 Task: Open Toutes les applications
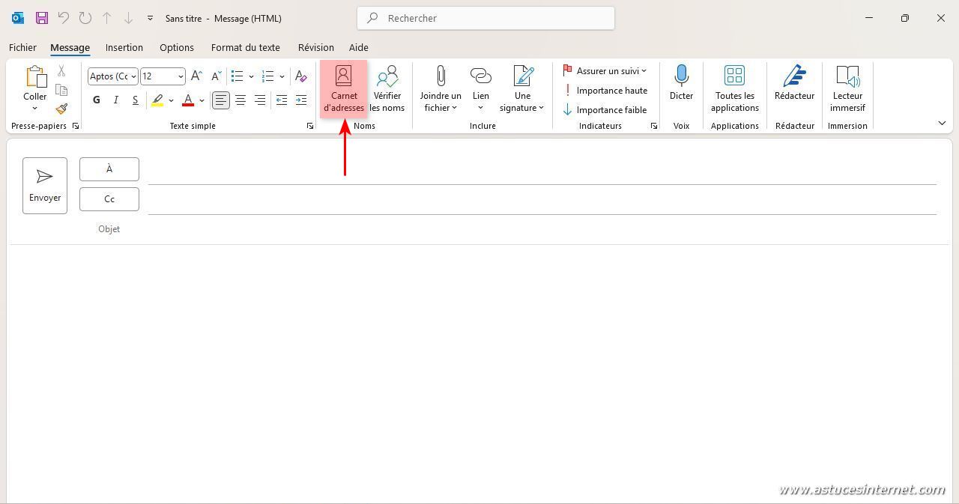click(x=734, y=88)
